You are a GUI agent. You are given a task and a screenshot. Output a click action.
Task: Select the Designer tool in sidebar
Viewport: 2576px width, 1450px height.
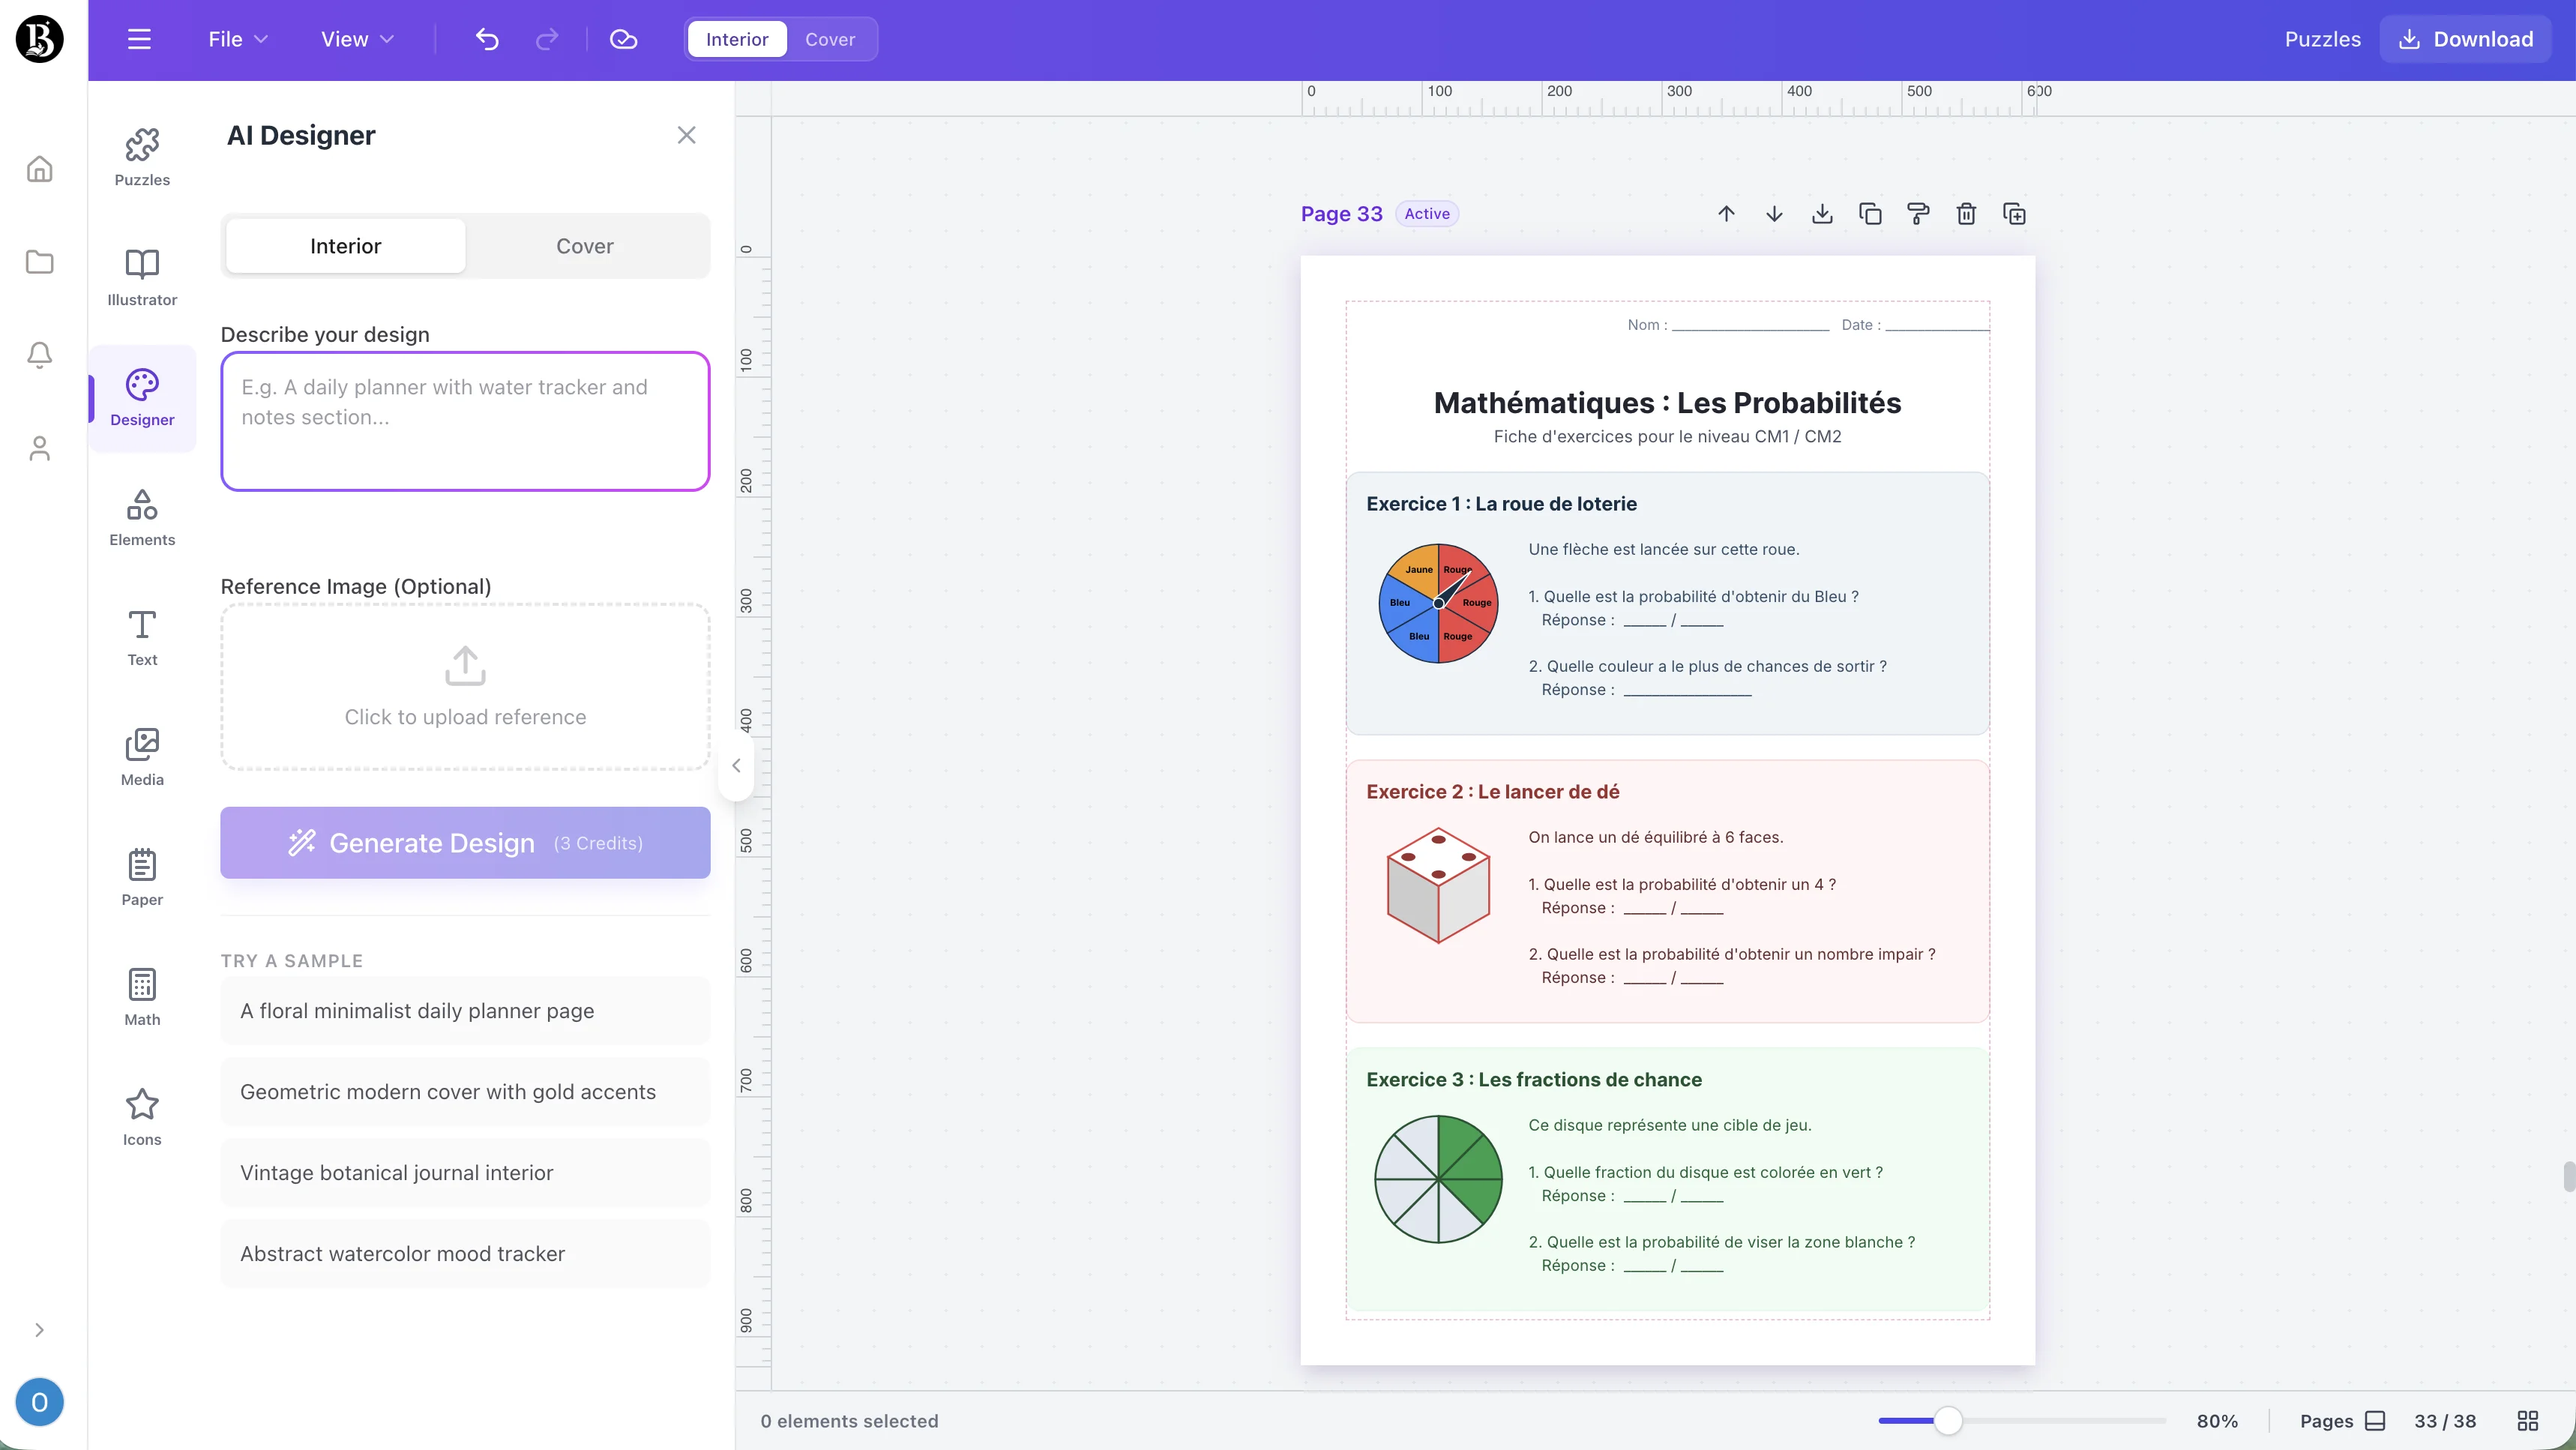142,398
